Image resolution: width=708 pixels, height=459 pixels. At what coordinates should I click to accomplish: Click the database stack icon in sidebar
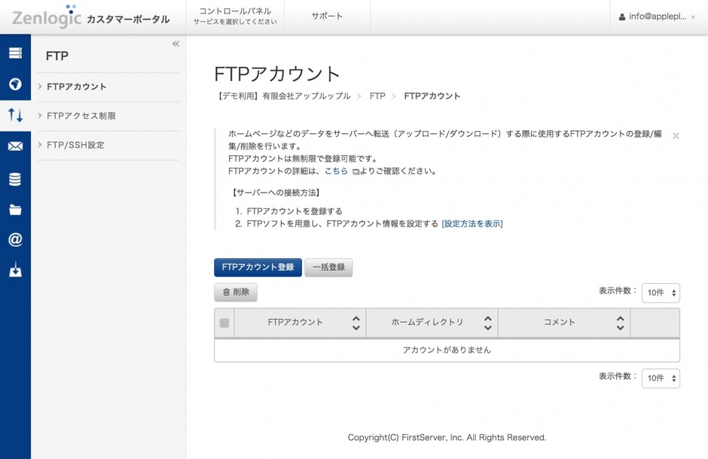coord(15,179)
